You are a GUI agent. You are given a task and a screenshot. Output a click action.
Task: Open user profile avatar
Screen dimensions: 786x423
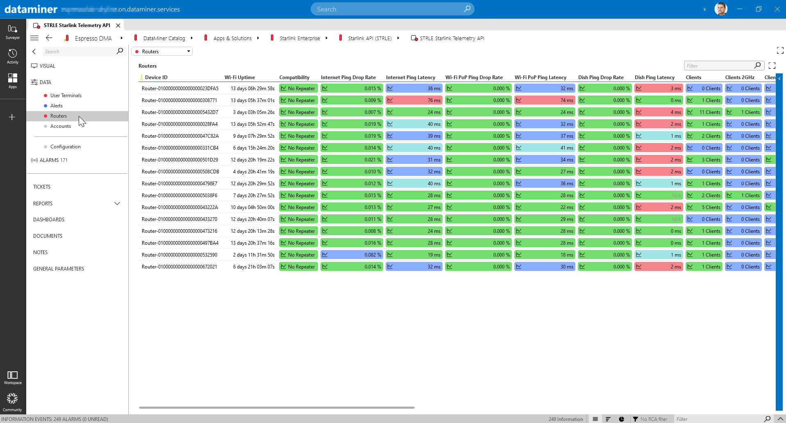(x=721, y=9)
